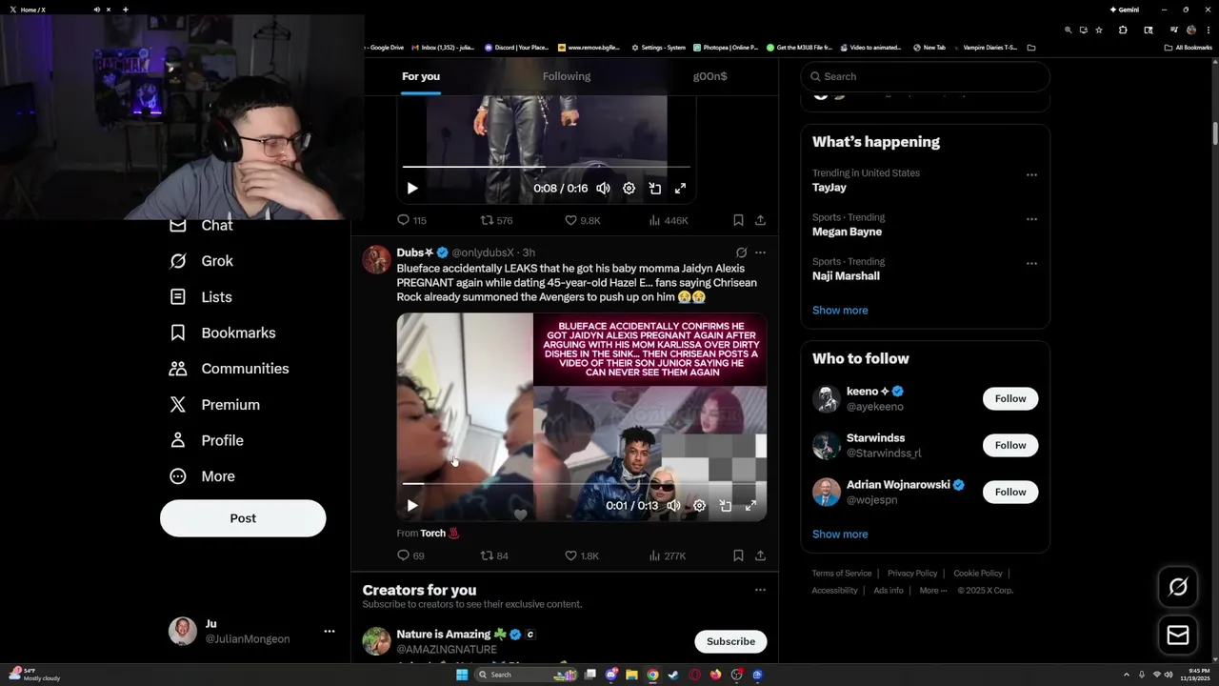This screenshot has width=1219, height=686.
Task: Click the X search field
Action: pyautogui.click(x=926, y=76)
